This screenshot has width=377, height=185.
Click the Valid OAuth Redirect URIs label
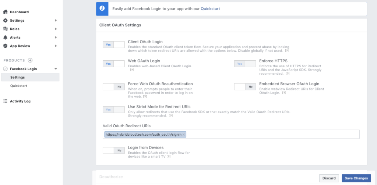click(x=127, y=126)
